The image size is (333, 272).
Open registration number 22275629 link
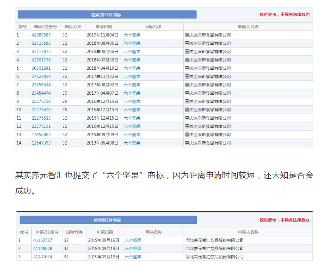41,109
